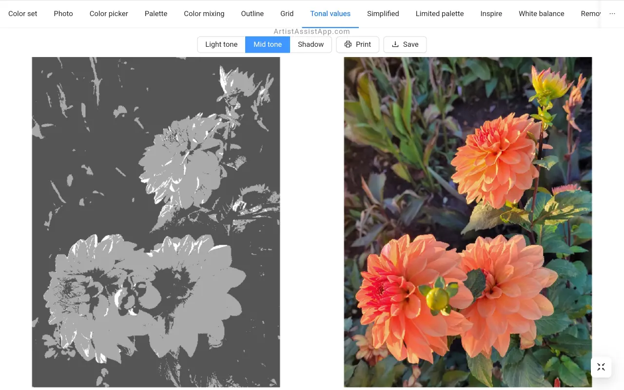Click the Save button
Screen dimensions: 624x390
click(405, 44)
